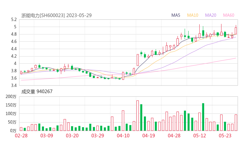Click the 4.2 price axis label
The width and height of the screenshot is (241, 143).
tap(14, 56)
